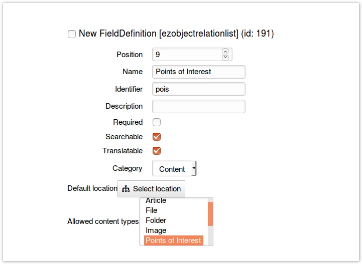362x264 pixels.
Task: Focus the Identifier field containing pois
Action: click(x=198, y=89)
